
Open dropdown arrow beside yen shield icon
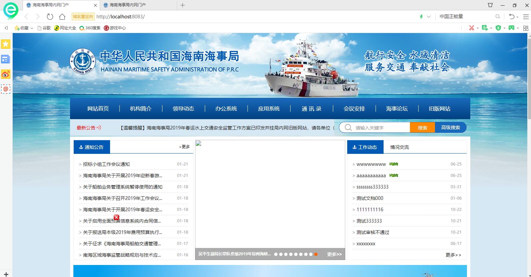tap(504, 28)
